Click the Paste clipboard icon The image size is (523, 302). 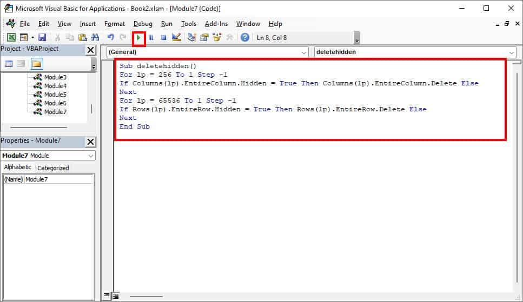click(82, 38)
